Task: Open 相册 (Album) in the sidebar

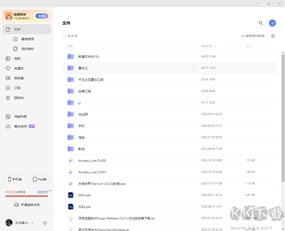Action: pyautogui.click(x=17, y=59)
